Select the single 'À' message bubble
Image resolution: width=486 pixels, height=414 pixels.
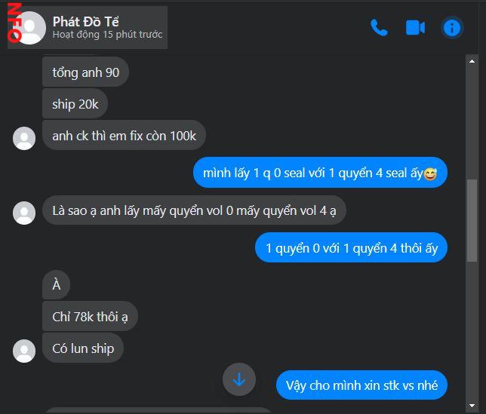point(56,285)
